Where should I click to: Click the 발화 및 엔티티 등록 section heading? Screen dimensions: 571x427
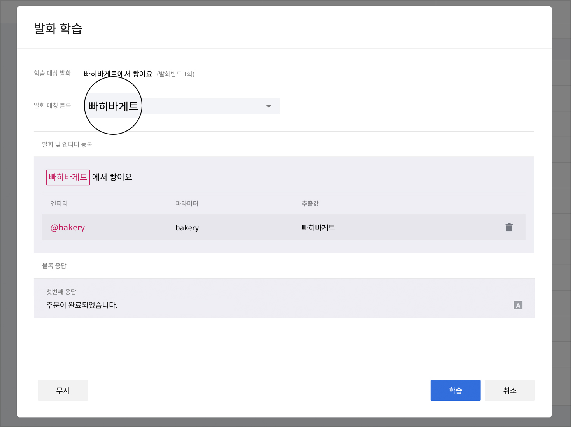(x=67, y=144)
